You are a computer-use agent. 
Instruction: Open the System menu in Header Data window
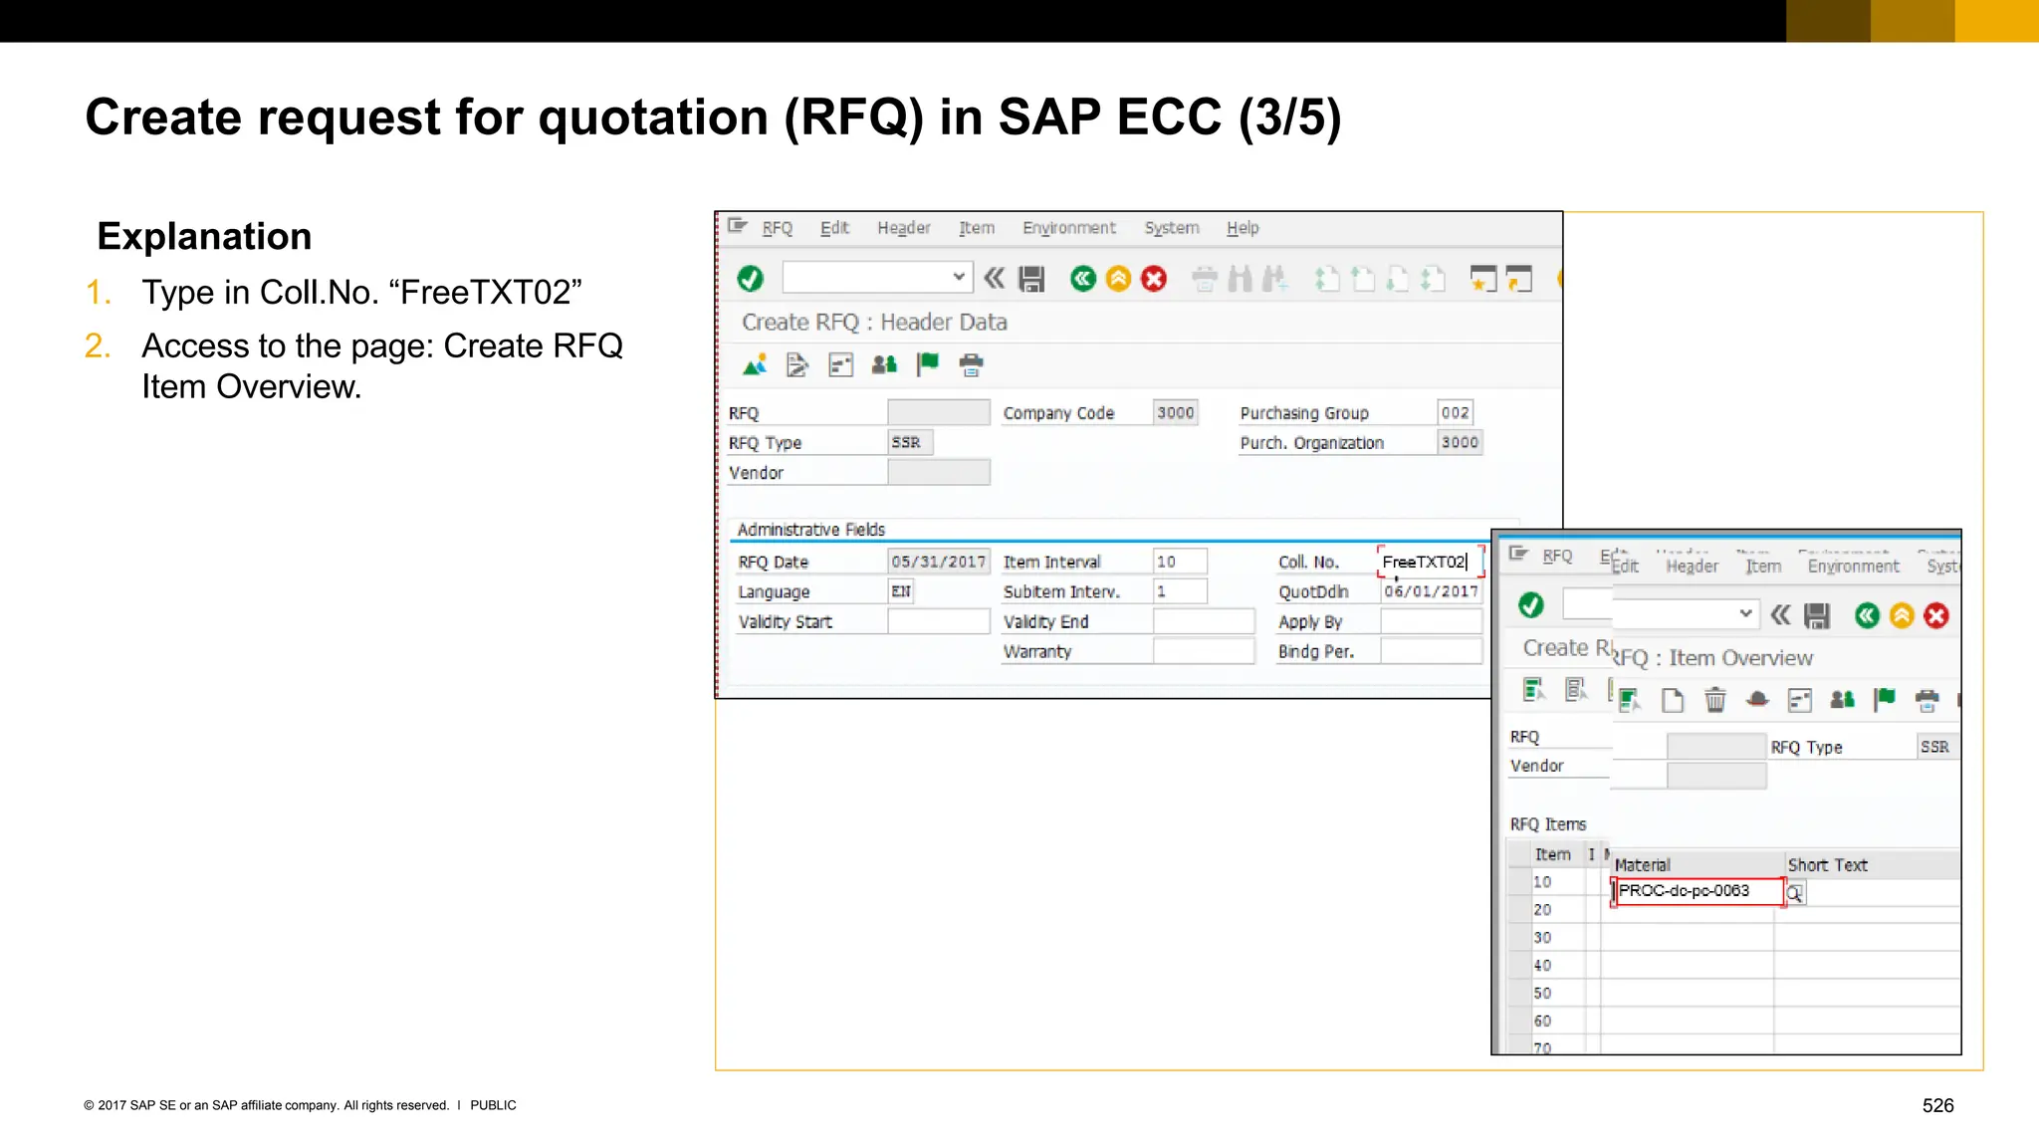1172,228
